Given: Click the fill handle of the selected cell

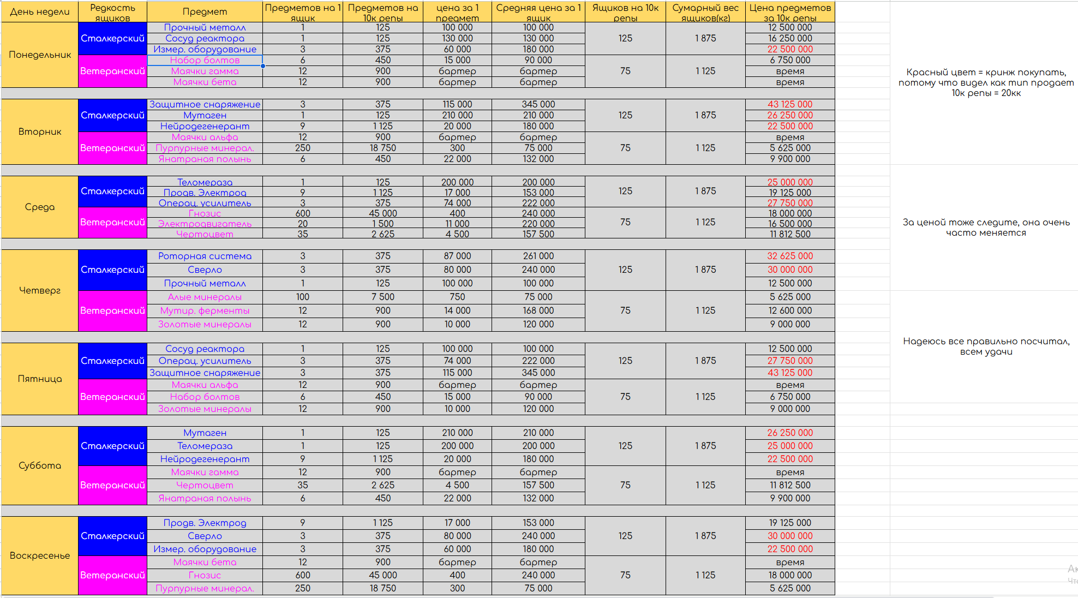Looking at the screenshot, I should click(x=263, y=66).
